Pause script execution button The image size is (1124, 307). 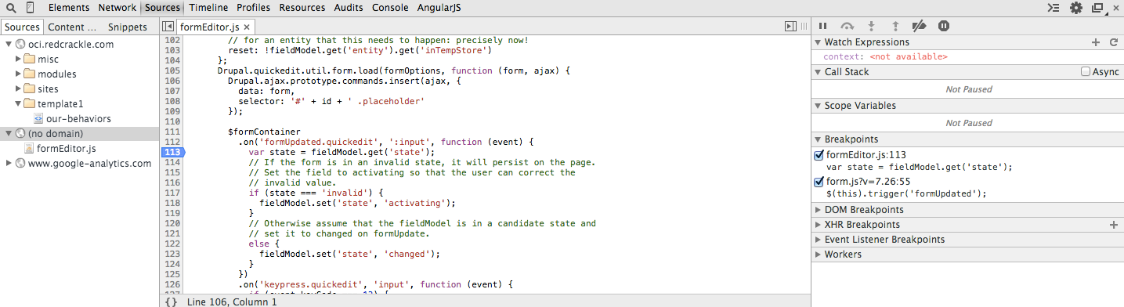[823, 26]
